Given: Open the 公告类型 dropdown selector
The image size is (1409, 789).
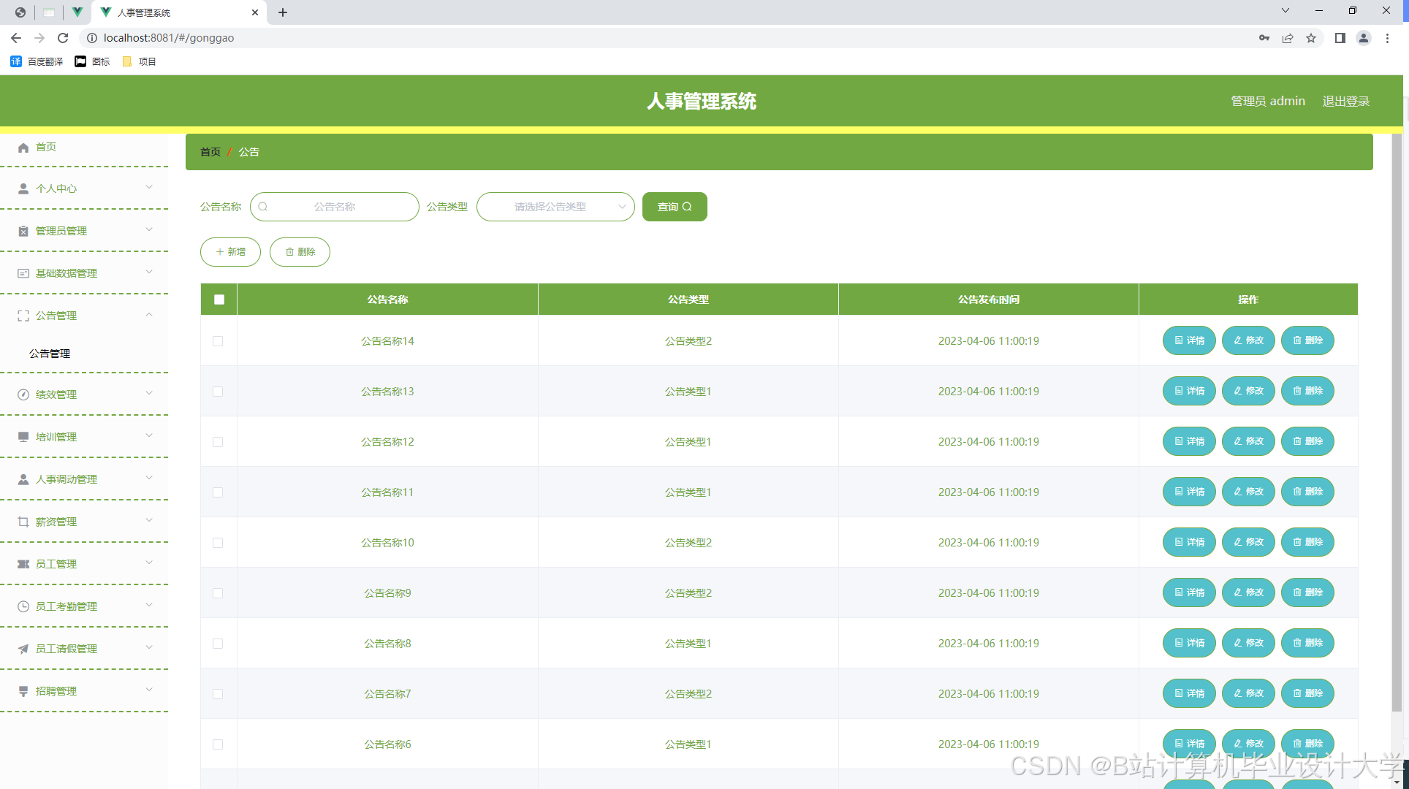Looking at the screenshot, I should click(x=555, y=207).
